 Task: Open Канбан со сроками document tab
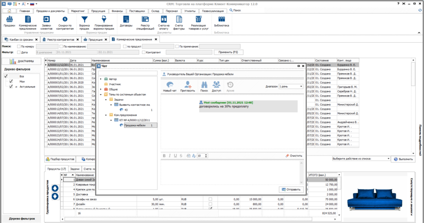(x=21, y=39)
